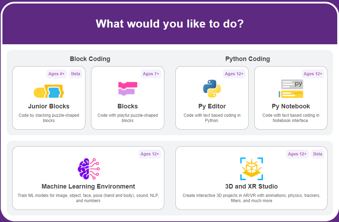This screenshot has width=339, height=222.
Task: Click the Machine Learning Environment description text
Action: click(x=88, y=198)
